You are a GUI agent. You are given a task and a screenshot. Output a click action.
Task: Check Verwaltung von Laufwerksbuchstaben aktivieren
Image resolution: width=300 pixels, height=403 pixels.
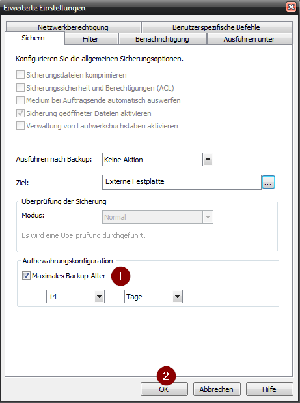(x=21, y=126)
